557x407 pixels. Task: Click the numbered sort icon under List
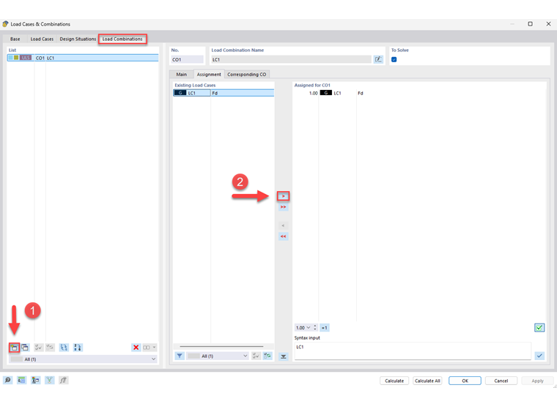[78, 348]
